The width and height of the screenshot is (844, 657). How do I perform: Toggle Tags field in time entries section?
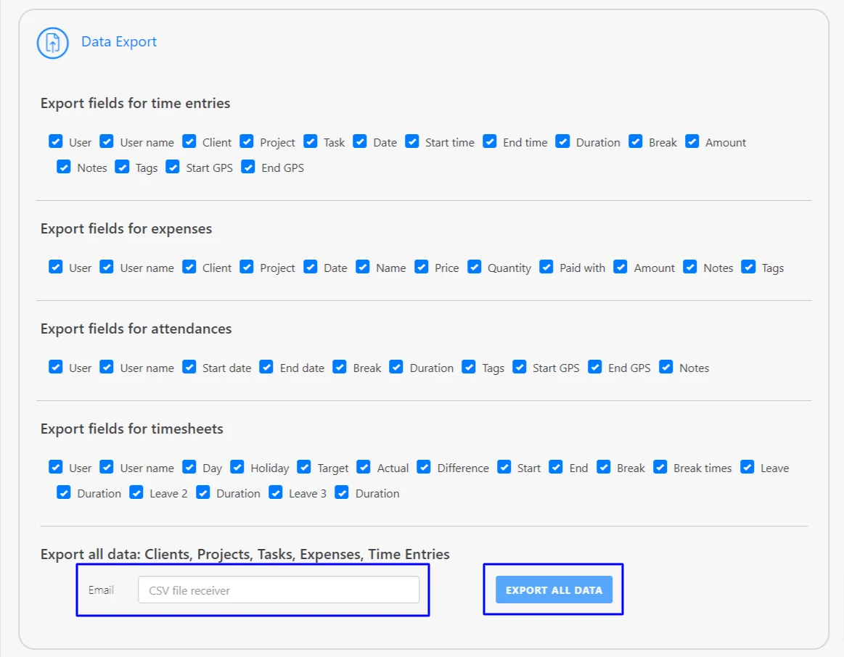121,167
